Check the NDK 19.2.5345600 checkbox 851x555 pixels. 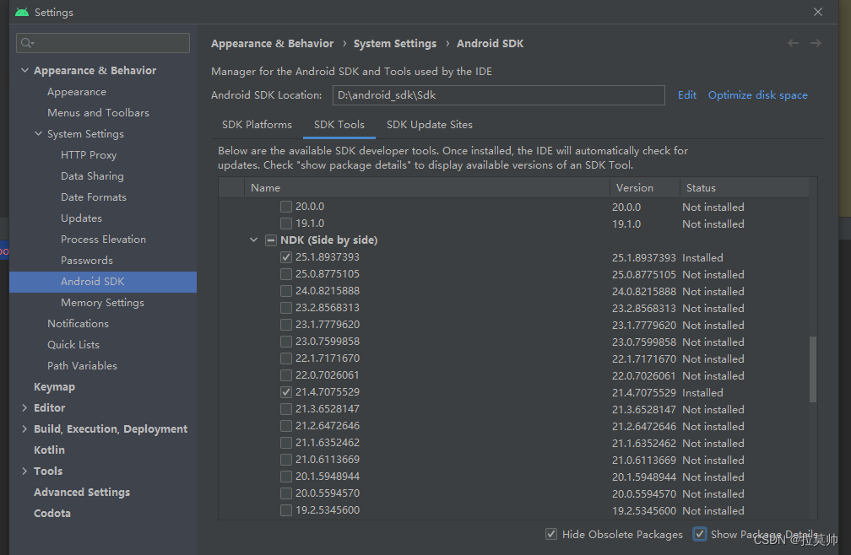(x=286, y=510)
